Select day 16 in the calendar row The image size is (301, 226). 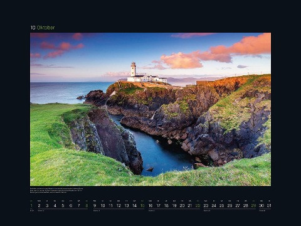[x=150, y=205]
